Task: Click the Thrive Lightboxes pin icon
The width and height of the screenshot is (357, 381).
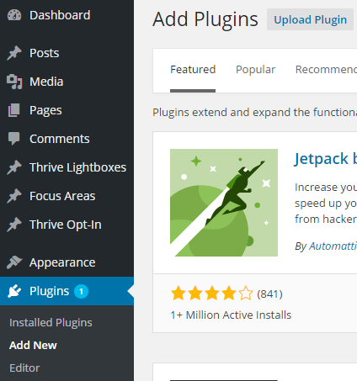Action: (x=14, y=167)
